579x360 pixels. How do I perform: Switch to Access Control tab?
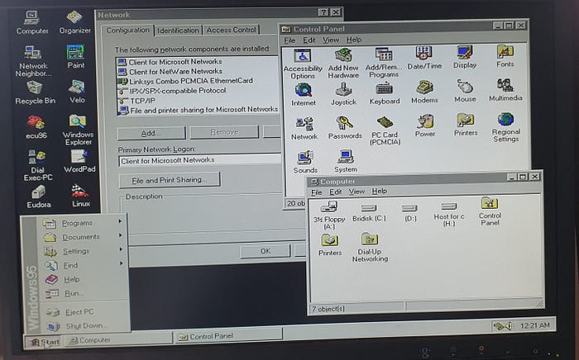(x=231, y=30)
